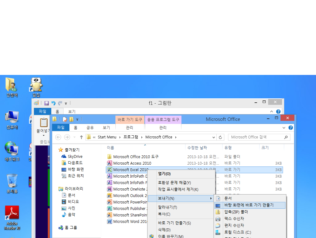The image size is (316, 238).
Task: Open 관리 tab under 바로 가기 도구
Action: (130, 128)
